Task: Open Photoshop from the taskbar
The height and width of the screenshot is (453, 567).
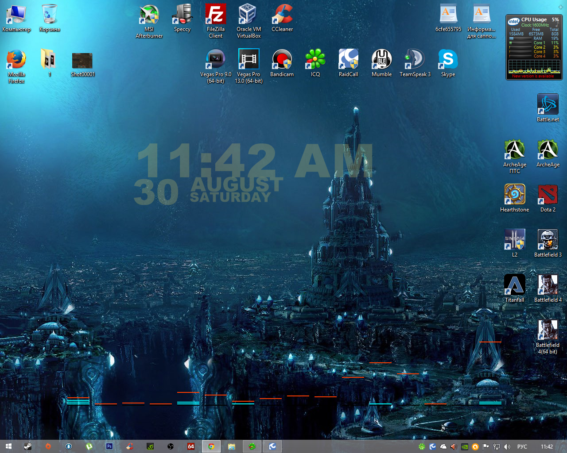Action: (x=109, y=446)
